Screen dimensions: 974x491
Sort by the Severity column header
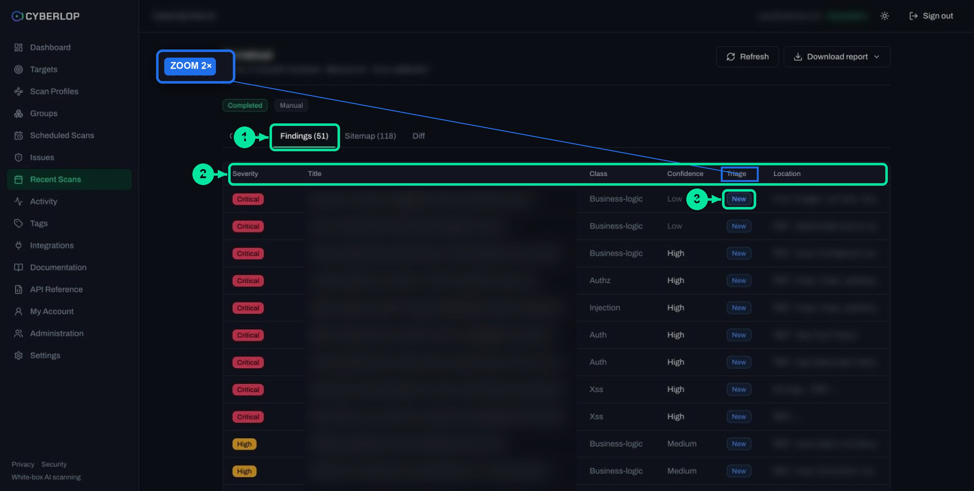pyautogui.click(x=245, y=174)
